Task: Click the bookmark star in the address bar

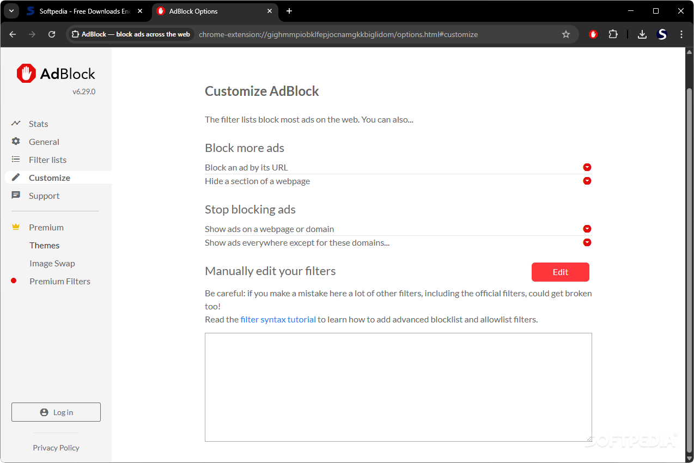Action: 566,34
